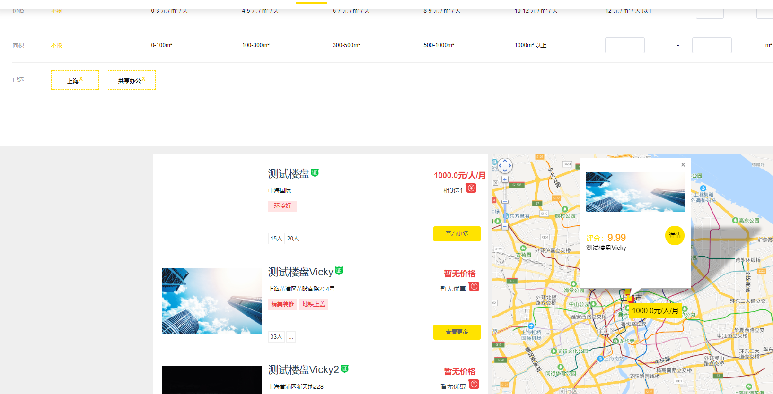Screen dimensions: 773x394
Task: Zoom out the map with minus button
Action: pyautogui.click(x=505, y=227)
